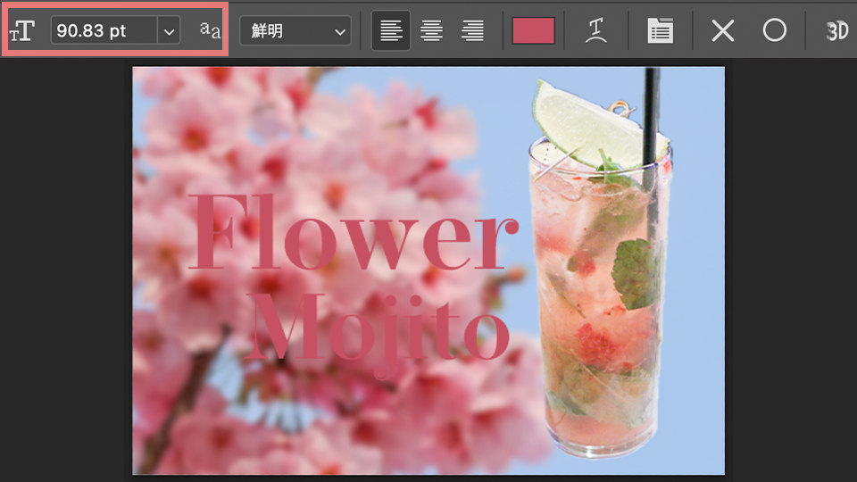Click the font size icon
Viewport: 857px width, 482px height.
[x=22, y=30]
